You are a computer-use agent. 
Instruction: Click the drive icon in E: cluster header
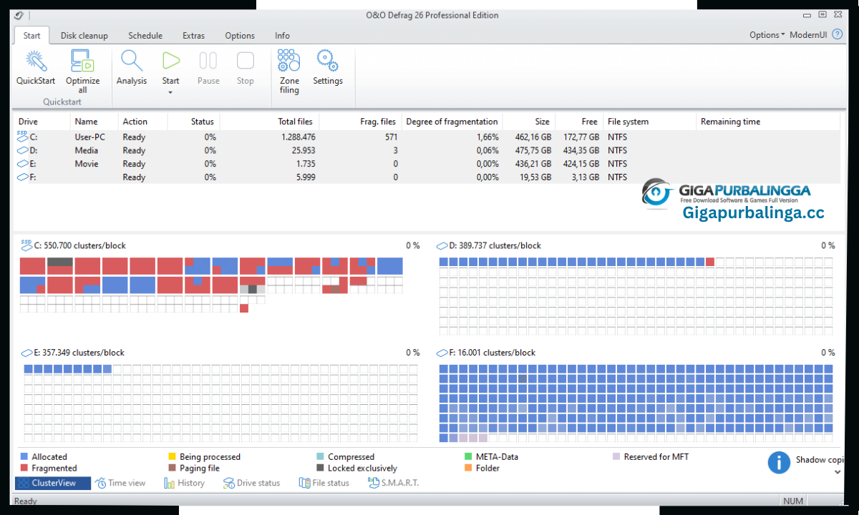tap(26, 353)
